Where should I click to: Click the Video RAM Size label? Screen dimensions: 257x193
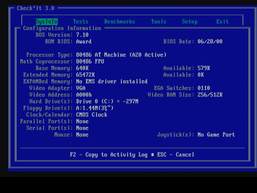click(x=171, y=95)
